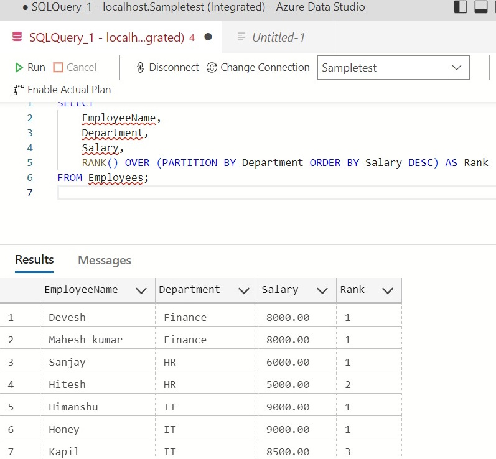The image size is (496, 459).
Task: Switch to the Untitled-1 tab
Action: [x=278, y=37]
